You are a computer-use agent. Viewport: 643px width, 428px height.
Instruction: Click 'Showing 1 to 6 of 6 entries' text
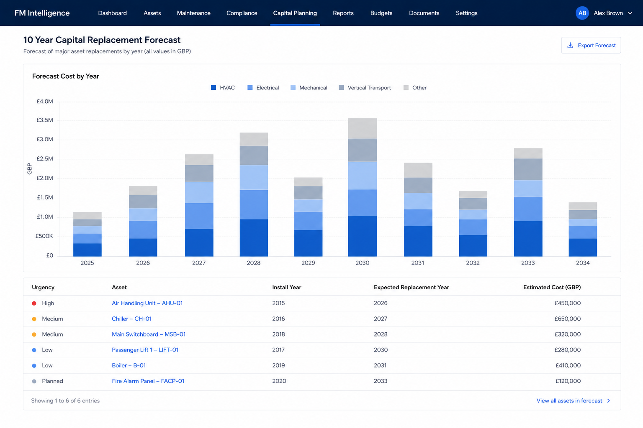65,401
